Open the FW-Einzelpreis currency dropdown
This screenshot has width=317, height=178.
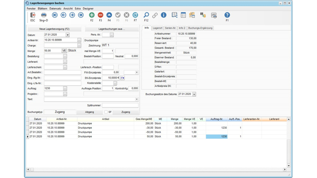pos(137,72)
